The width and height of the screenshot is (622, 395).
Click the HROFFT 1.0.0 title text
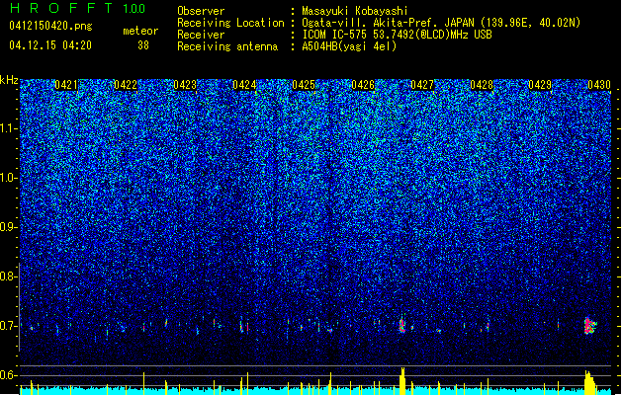[x=77, y=8]
